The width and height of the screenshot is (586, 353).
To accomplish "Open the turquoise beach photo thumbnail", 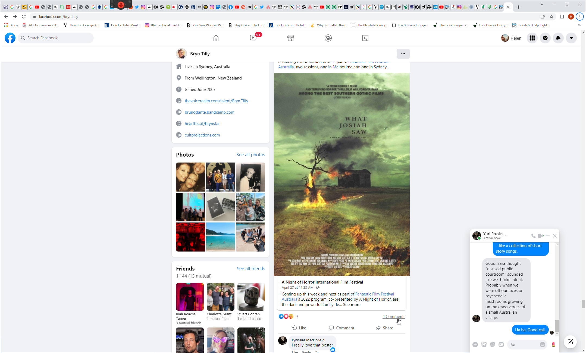I will (x=220, y=237).
